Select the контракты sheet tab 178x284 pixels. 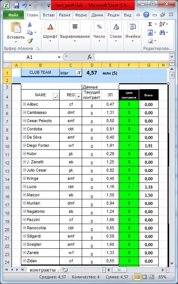click(x=43, y=270)
